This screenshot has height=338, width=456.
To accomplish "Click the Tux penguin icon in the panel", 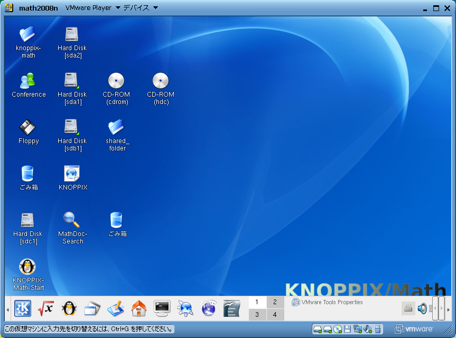I will pos(69,308).
